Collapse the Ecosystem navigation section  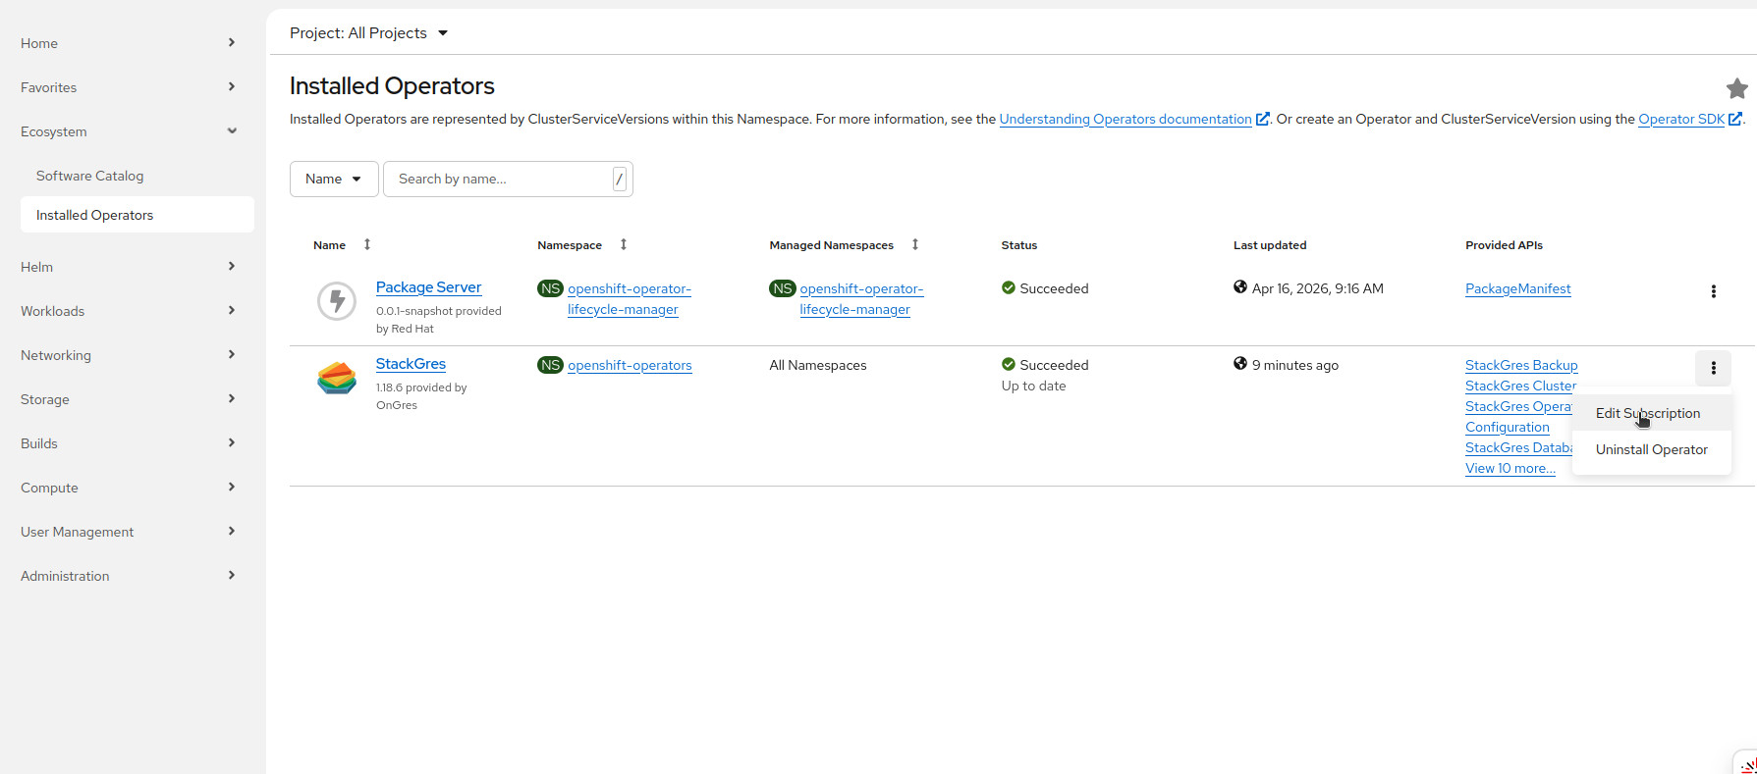[x=128, y=131]
